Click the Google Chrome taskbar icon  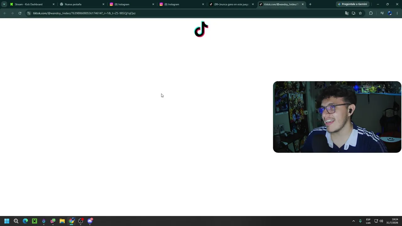[71, 221]
